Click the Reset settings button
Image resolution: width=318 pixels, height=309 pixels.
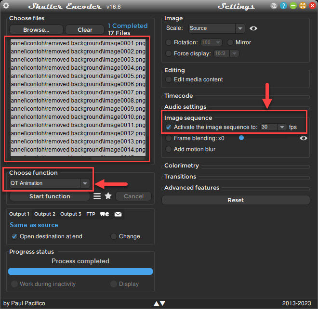236,200
